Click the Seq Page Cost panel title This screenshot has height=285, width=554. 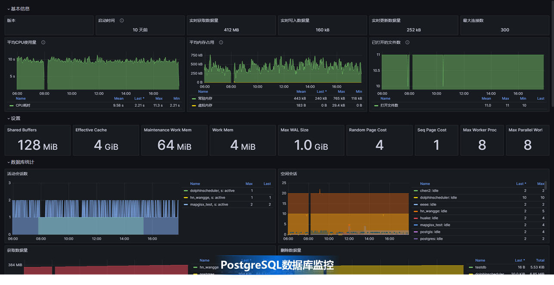click(432, 130)
